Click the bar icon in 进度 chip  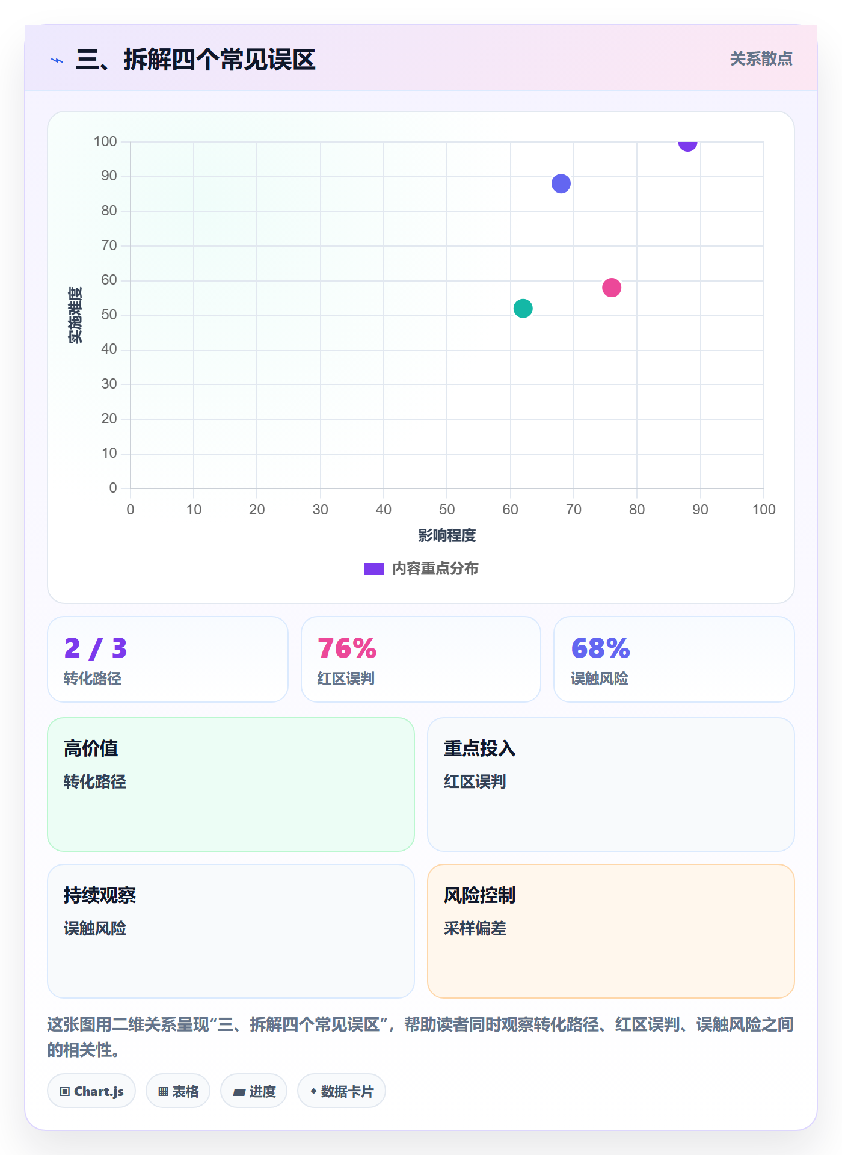tap(239, 1092)
